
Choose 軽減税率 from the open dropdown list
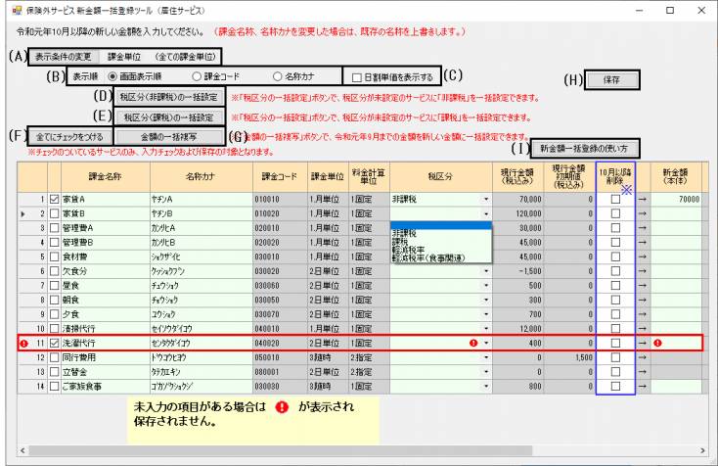pos(409,250)
